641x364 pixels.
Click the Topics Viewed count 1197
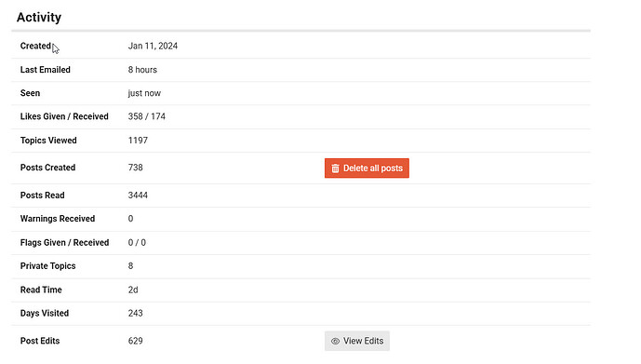click(138, 141)
